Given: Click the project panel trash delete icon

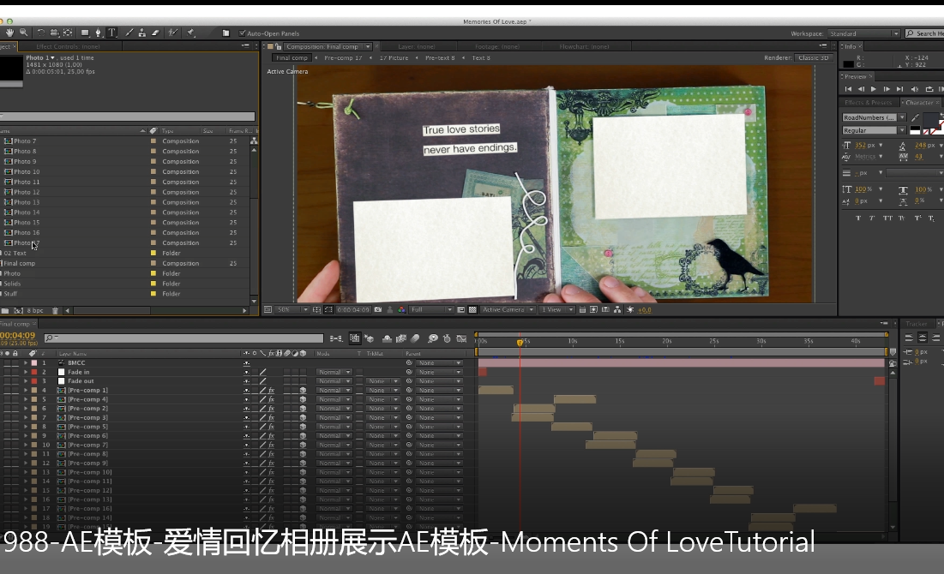Looking at the screenshot, I should [56, 310].
